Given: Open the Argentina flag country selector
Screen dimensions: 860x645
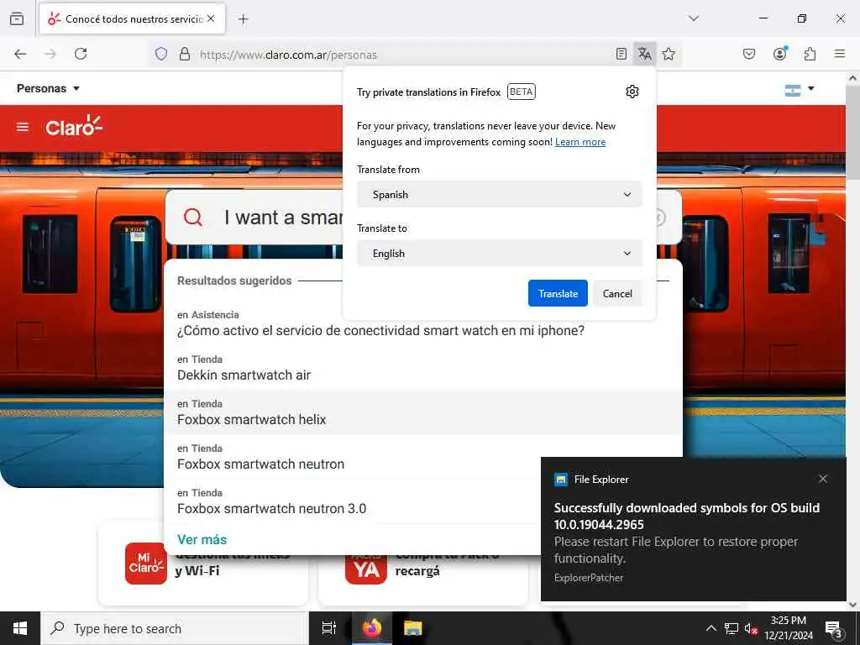Looking at the screenshot, I should pos(800,89).
